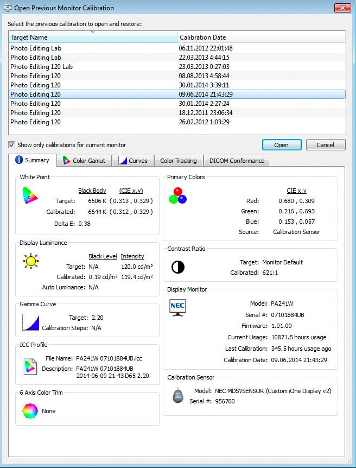Image resolution: width=356 pixels, height=468 pixels.
Task: Click the 6 Axis Color Trim value None
Action: coord(49,411)
